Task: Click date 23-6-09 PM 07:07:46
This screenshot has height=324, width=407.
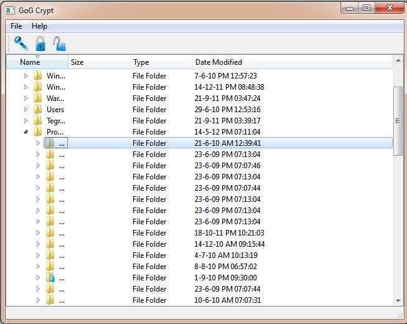Action: point(227,166)
